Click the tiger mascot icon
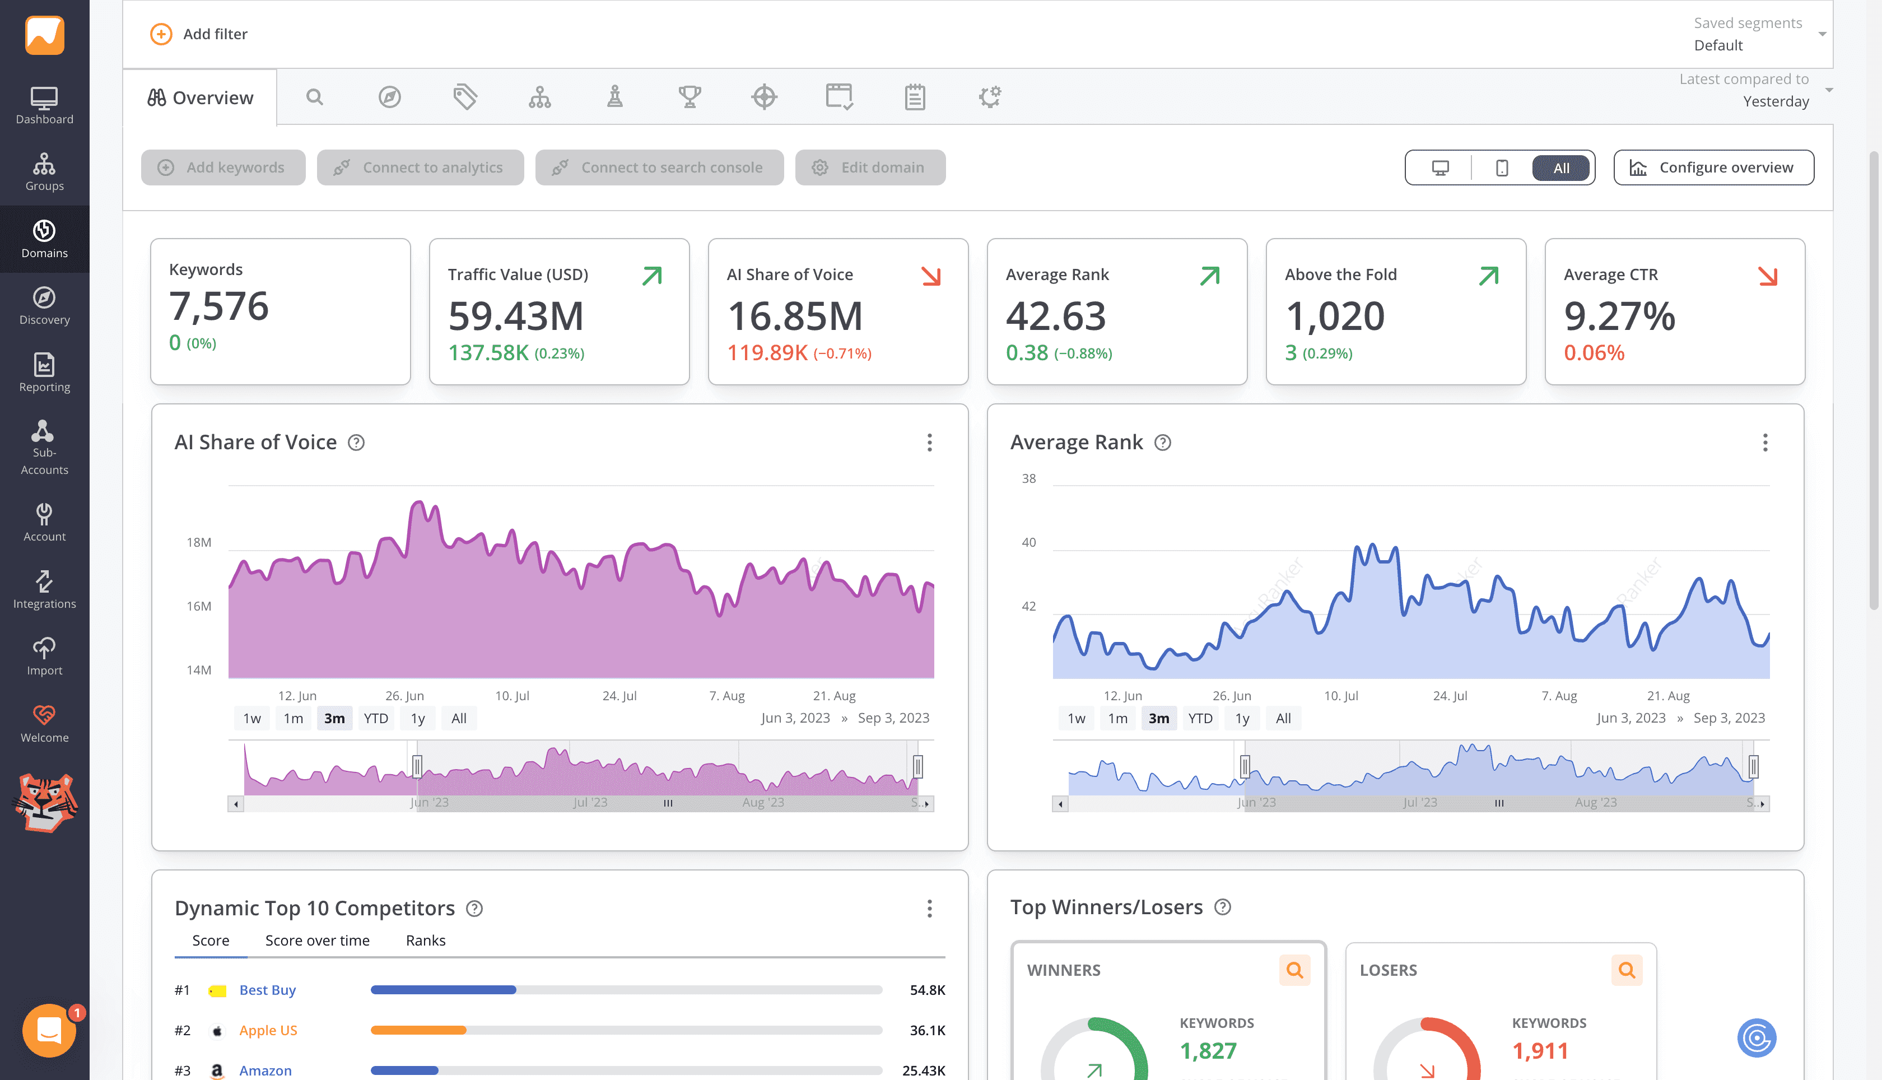The image size is (1882, 1080). (x=45, y=803)
